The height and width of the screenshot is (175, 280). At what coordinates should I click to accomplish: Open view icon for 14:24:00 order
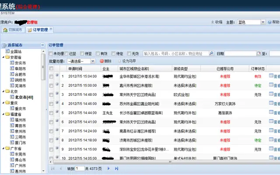click(271, 130)
